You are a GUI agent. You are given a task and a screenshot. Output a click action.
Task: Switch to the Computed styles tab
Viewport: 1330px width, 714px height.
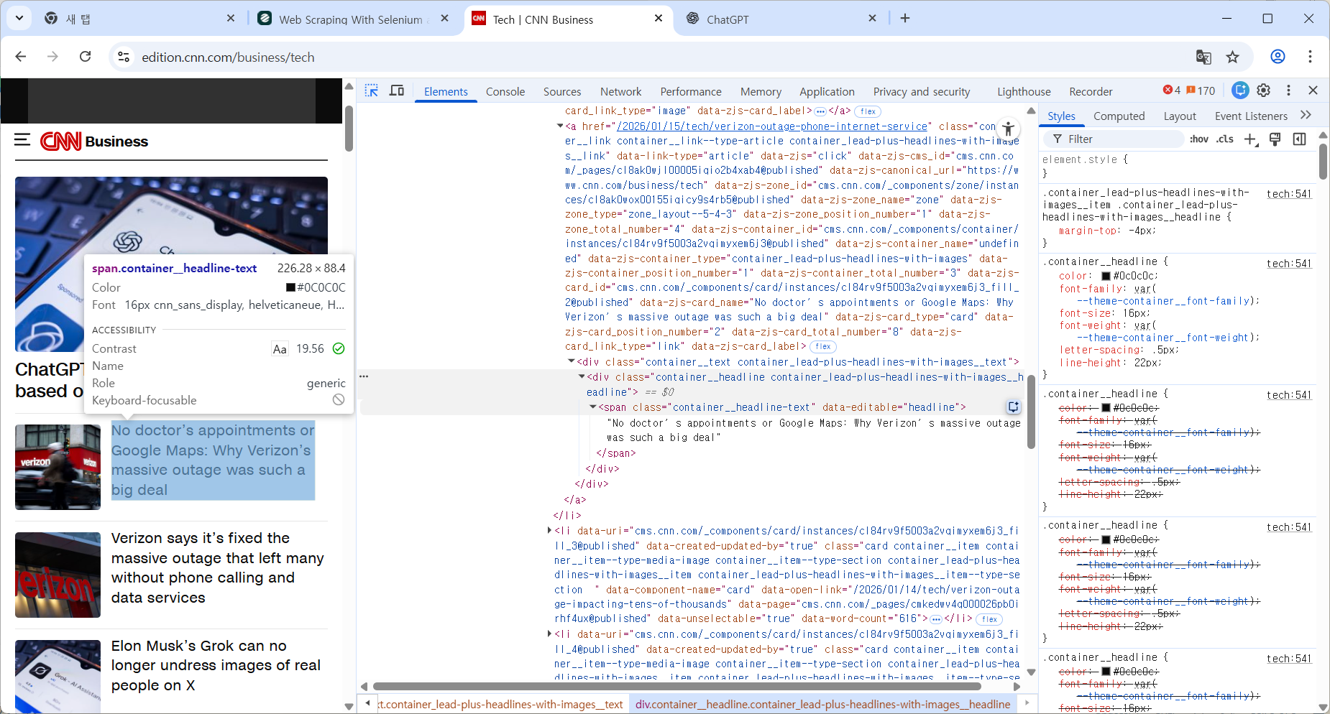(1119, 116)
